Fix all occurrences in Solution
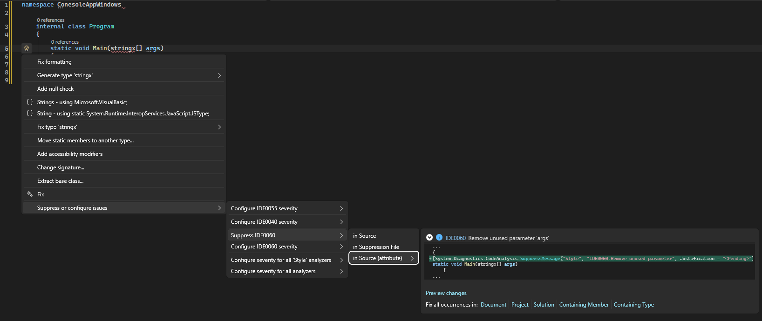This screenshot has height=321, width=762. pos(544,305)
